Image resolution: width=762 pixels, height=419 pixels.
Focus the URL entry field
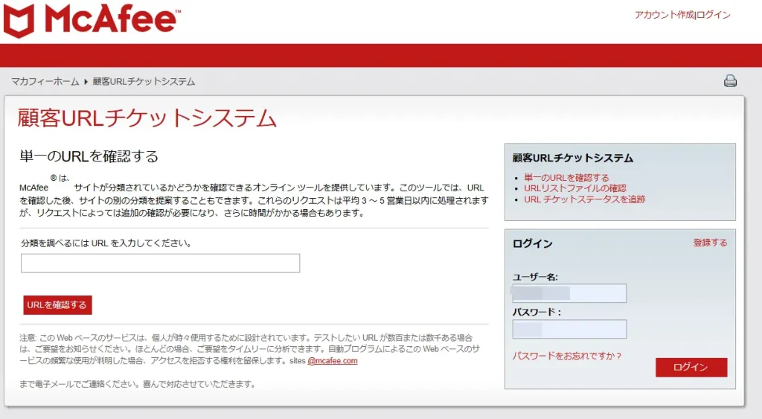[161, 263]
